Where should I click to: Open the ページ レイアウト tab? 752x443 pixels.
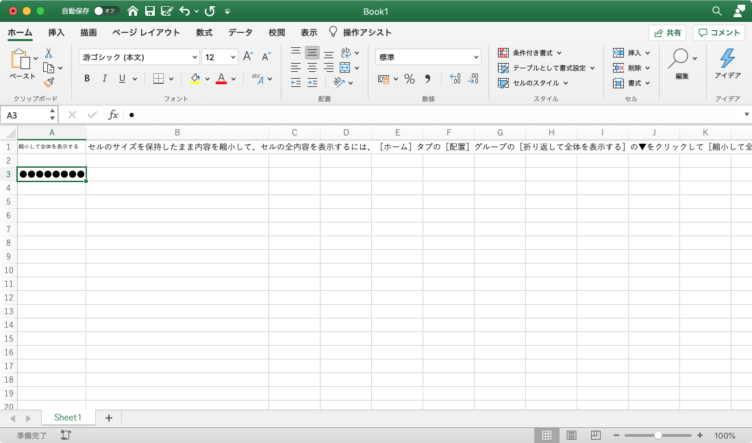click(x=146, y=32)
